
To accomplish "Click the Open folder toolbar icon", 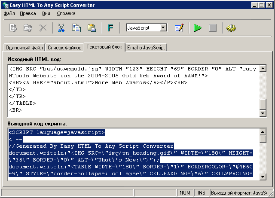I will [28, 28].
